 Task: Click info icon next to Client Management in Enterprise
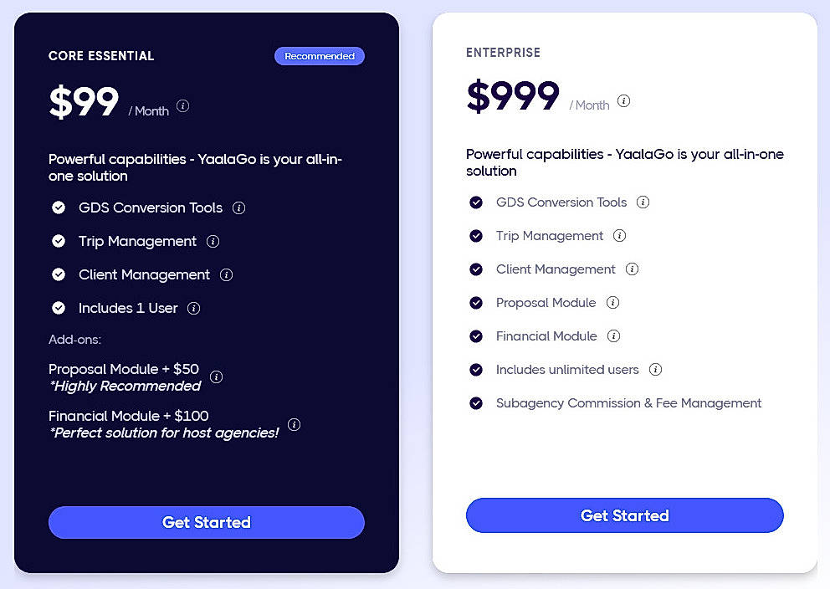[x=633, y=269]
